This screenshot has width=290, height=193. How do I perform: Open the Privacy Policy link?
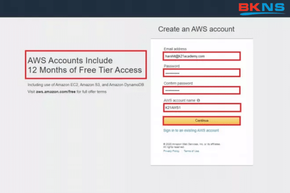point(171,151)
